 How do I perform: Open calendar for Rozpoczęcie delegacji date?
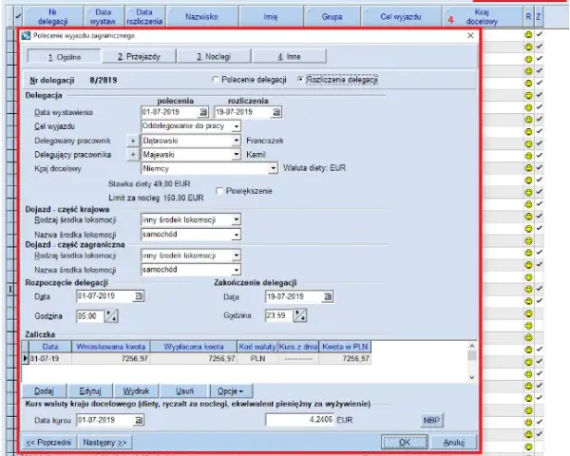[x=139, y=296]
